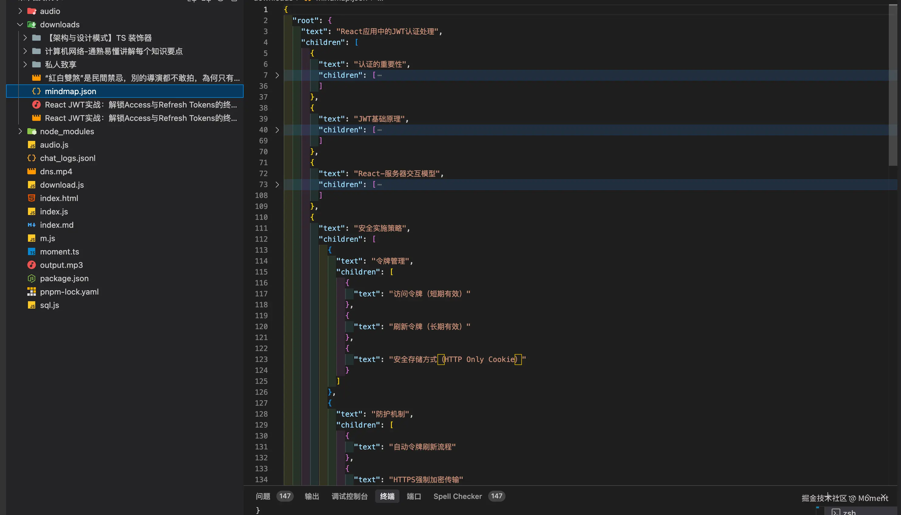
Task: Click the index.html HTML file icon
Action: point(32,198)
